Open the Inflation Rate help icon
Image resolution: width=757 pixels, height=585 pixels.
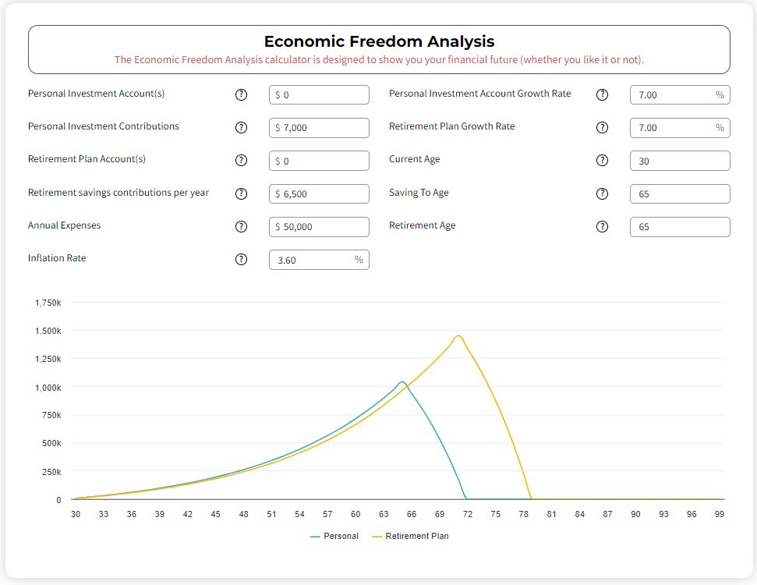coord(241,260)
